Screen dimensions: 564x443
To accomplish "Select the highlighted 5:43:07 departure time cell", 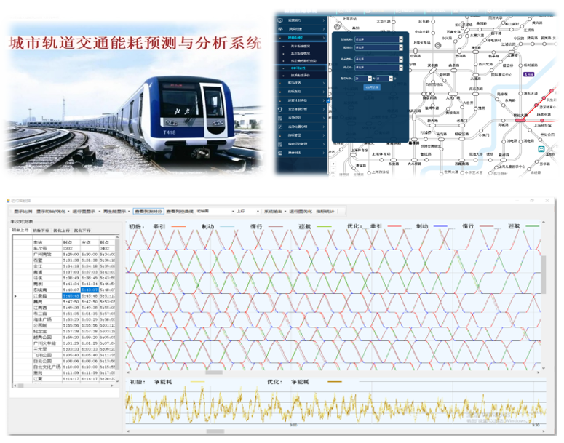I will [x=89, y=290].
